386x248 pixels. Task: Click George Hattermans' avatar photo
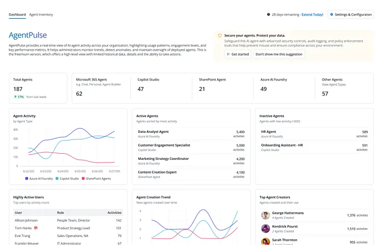pyautogui.click(x=265, y=215)
